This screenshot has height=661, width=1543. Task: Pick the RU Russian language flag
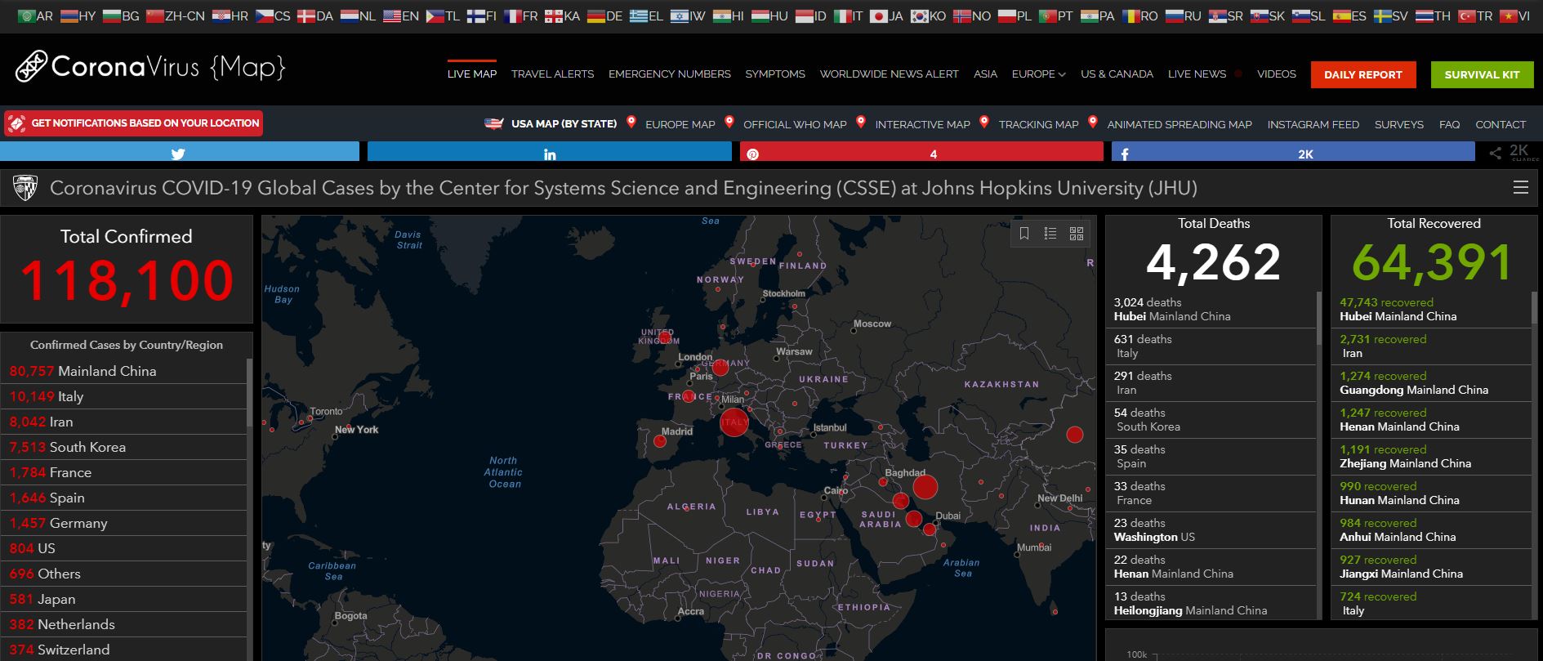point(1174,16)
